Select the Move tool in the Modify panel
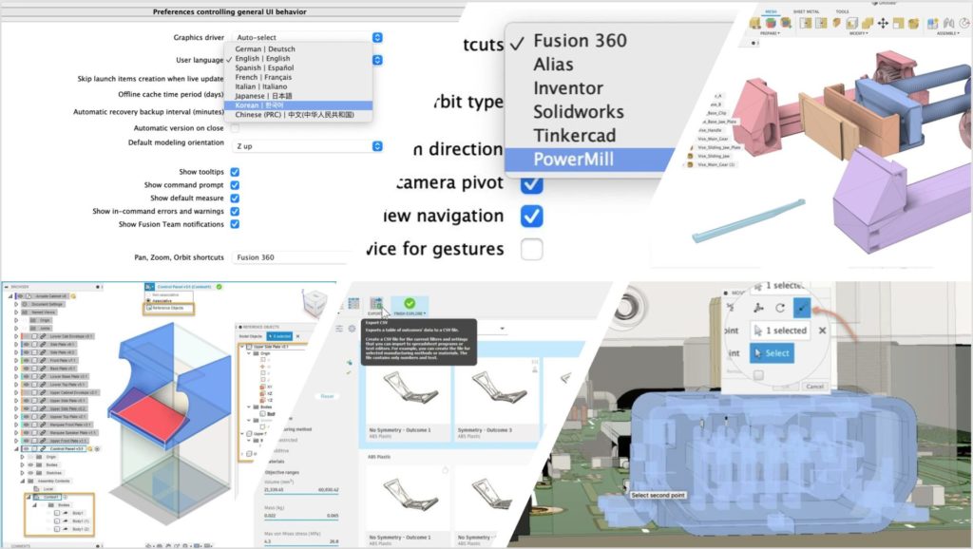 point(884,23)
